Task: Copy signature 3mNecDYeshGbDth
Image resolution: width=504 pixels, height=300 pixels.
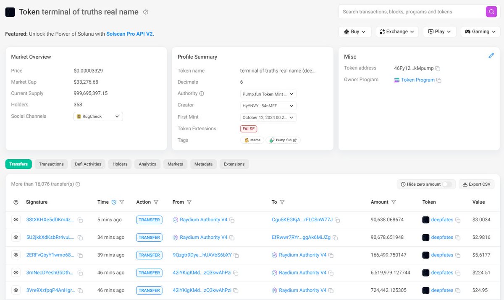Action: click(80, 273)
